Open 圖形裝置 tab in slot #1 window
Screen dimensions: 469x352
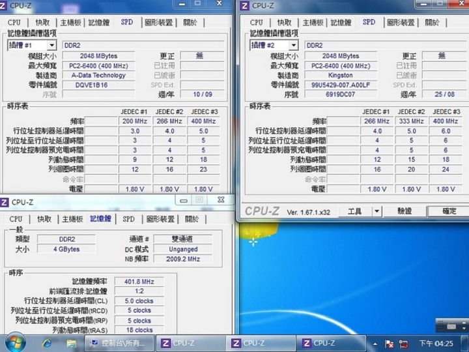[x=158, y=22]
